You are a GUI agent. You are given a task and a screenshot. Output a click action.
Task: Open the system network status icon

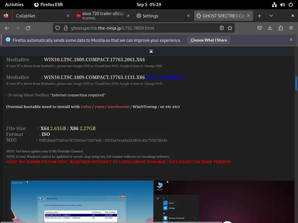point(274,5)
